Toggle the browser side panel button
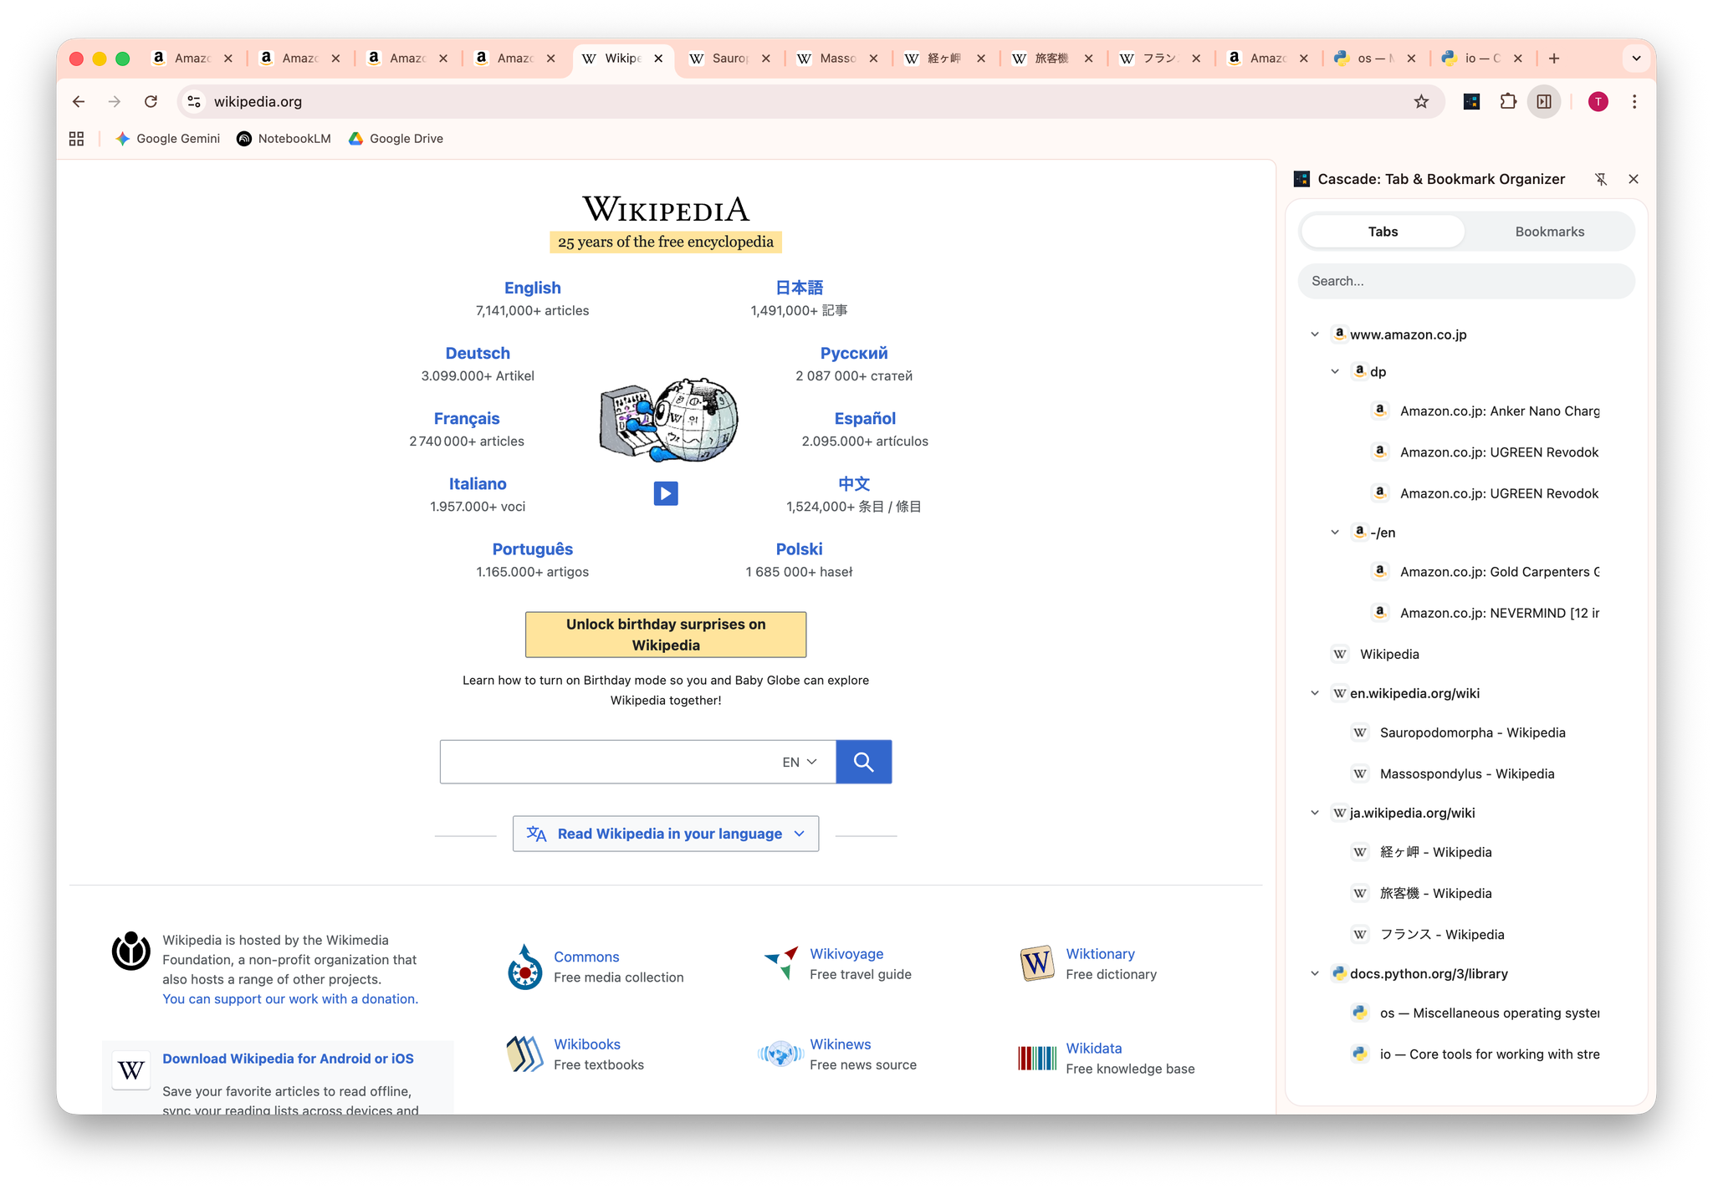 click(x=1544, y=101)
